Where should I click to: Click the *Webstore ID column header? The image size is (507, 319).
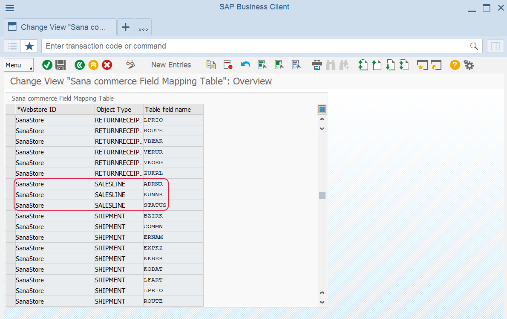55,109
